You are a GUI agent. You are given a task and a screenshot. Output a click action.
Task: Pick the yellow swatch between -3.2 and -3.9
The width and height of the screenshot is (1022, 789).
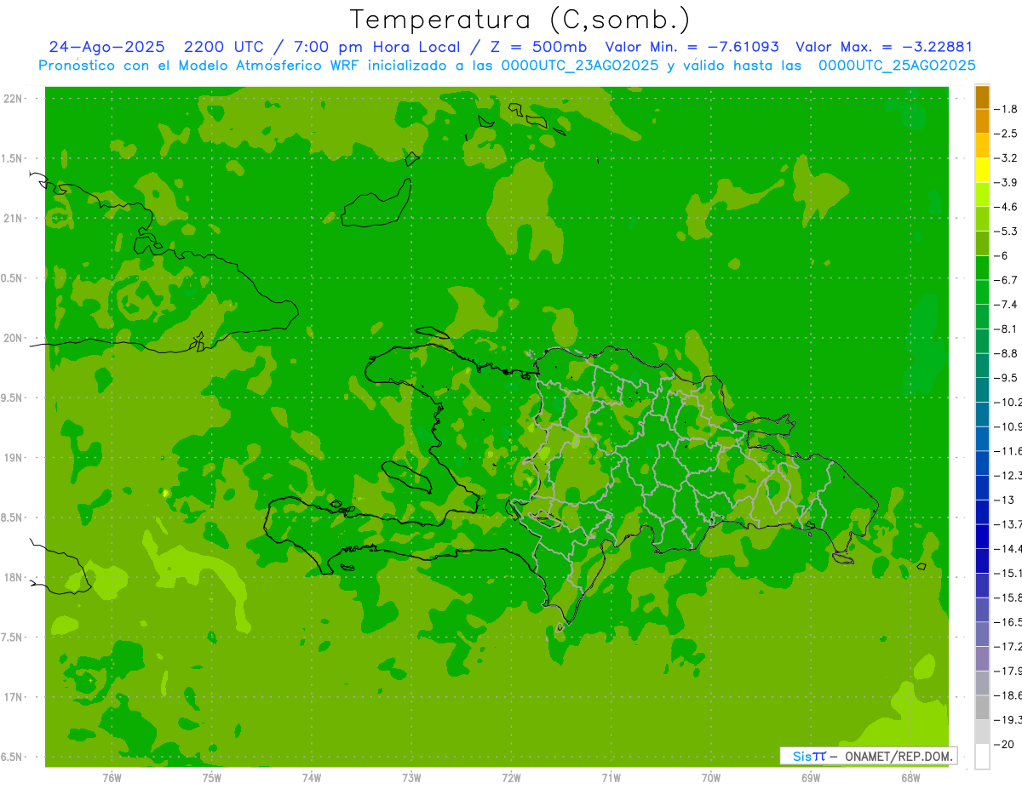[982, 170]
